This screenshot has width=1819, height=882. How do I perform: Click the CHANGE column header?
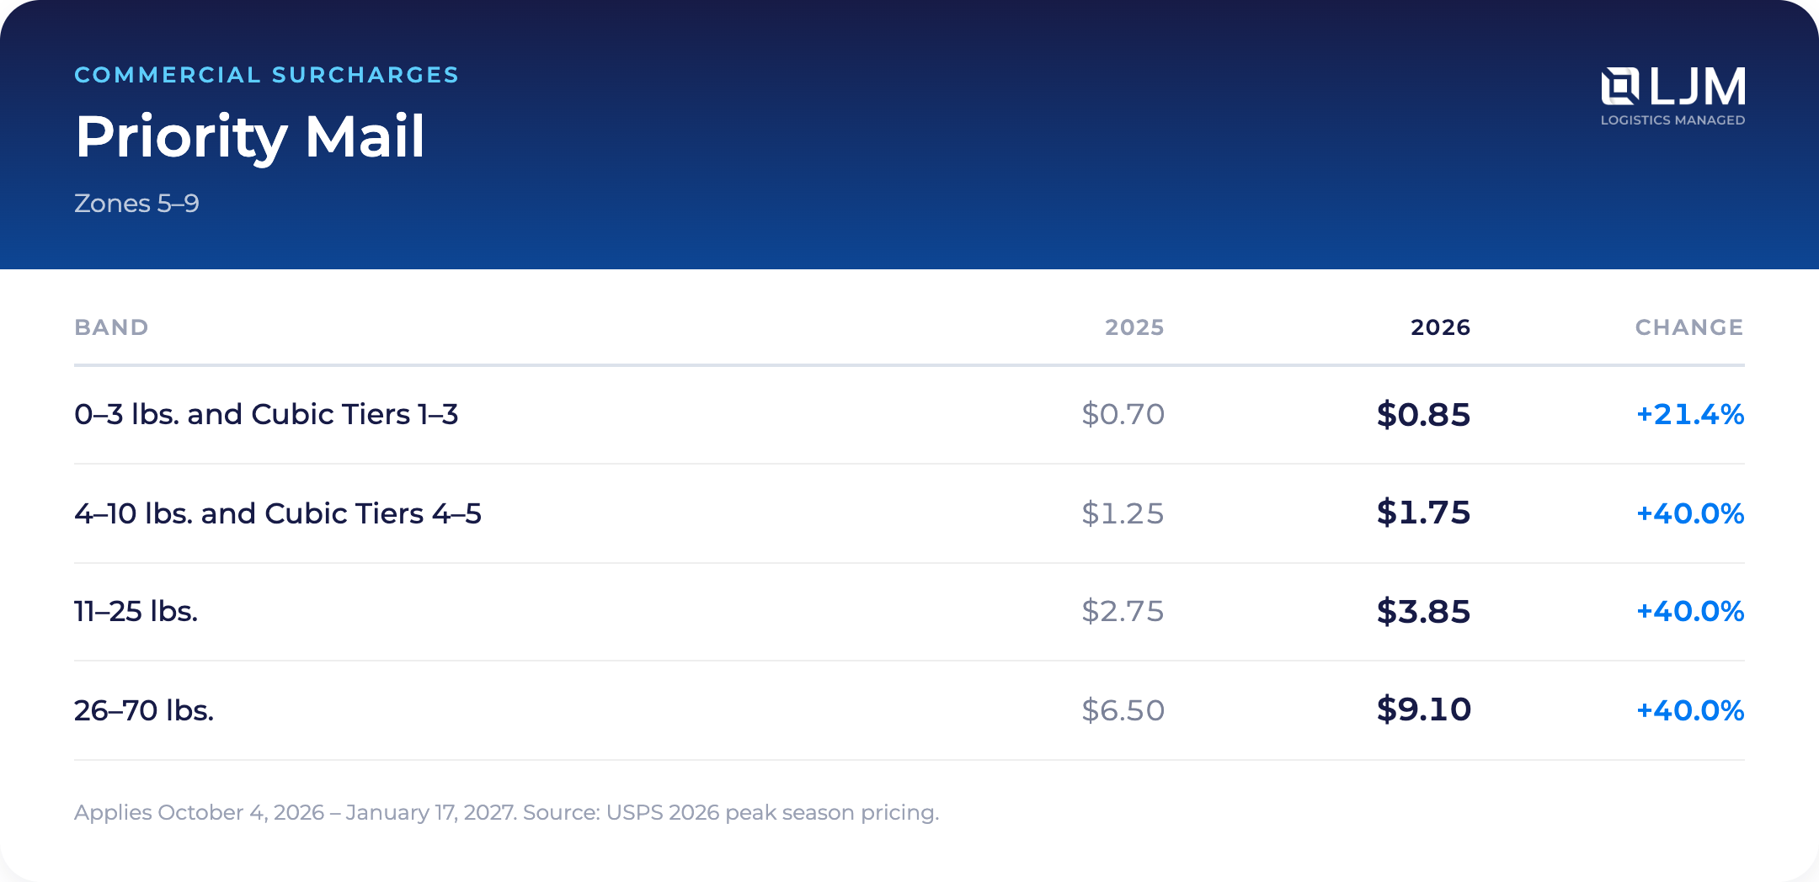pyautogui.click(x=1689, y=327)
